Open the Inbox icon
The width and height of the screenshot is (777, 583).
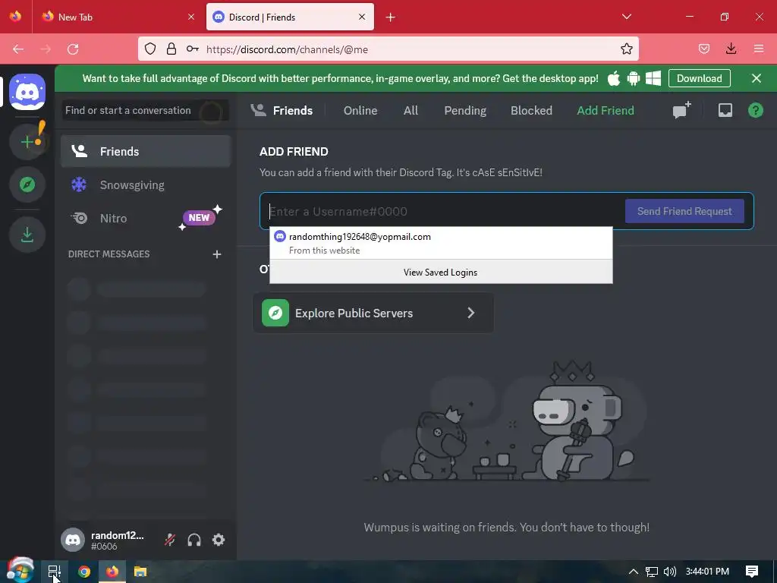(x=725, y=110)
